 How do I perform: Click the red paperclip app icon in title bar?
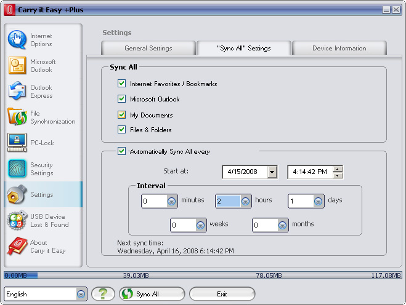pyautogui.click(x=9, y=10)
